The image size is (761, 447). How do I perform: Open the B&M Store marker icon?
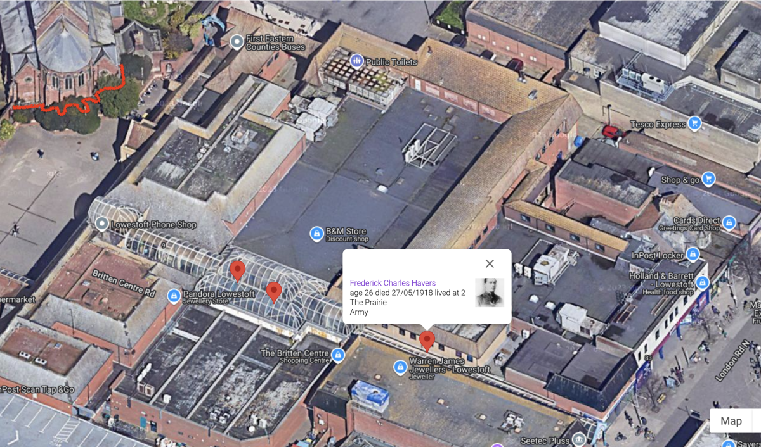[x=316, y=234]
